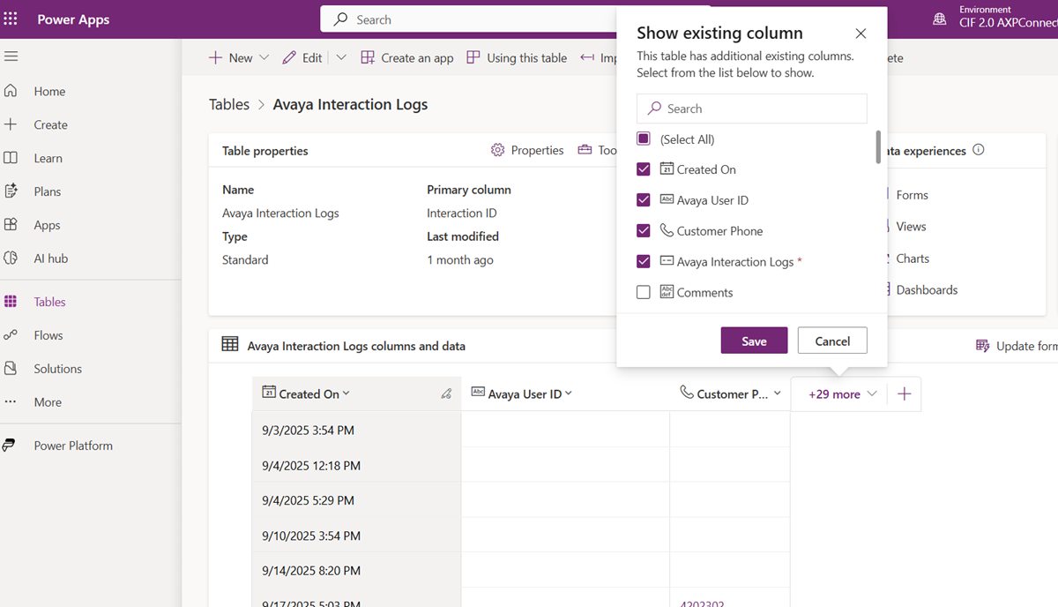This screenshot has width=1058, height=607.
Task: Click Using this table toolbar button
Action: pyautogui.click(x=517, y=57)
